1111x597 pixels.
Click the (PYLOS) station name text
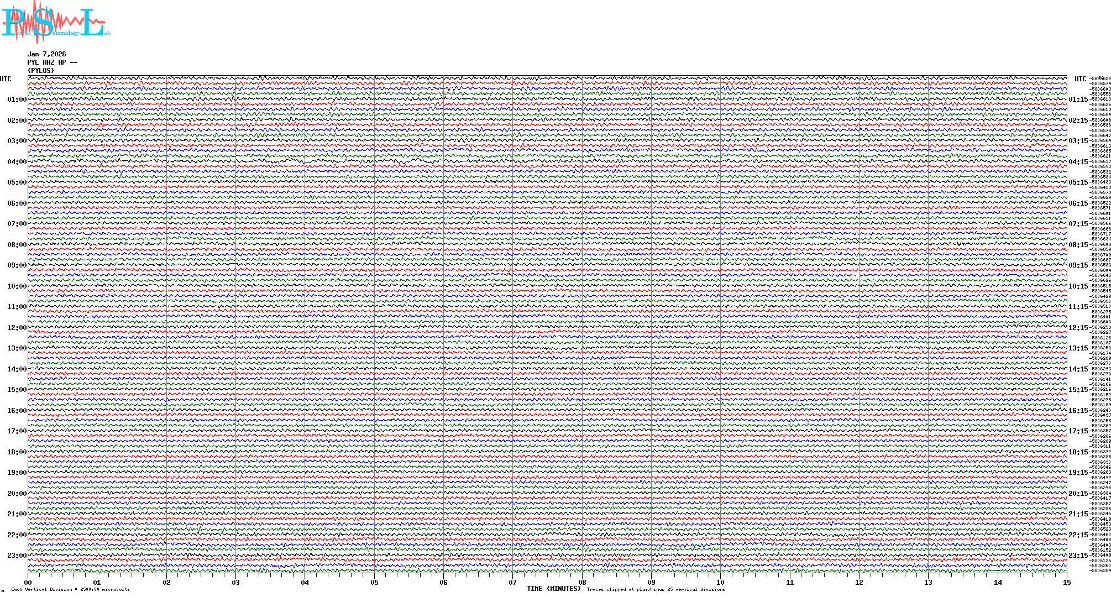tap(41, 71)
